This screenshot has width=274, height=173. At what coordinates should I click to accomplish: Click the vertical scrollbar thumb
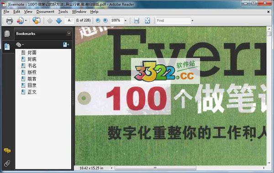269,34
